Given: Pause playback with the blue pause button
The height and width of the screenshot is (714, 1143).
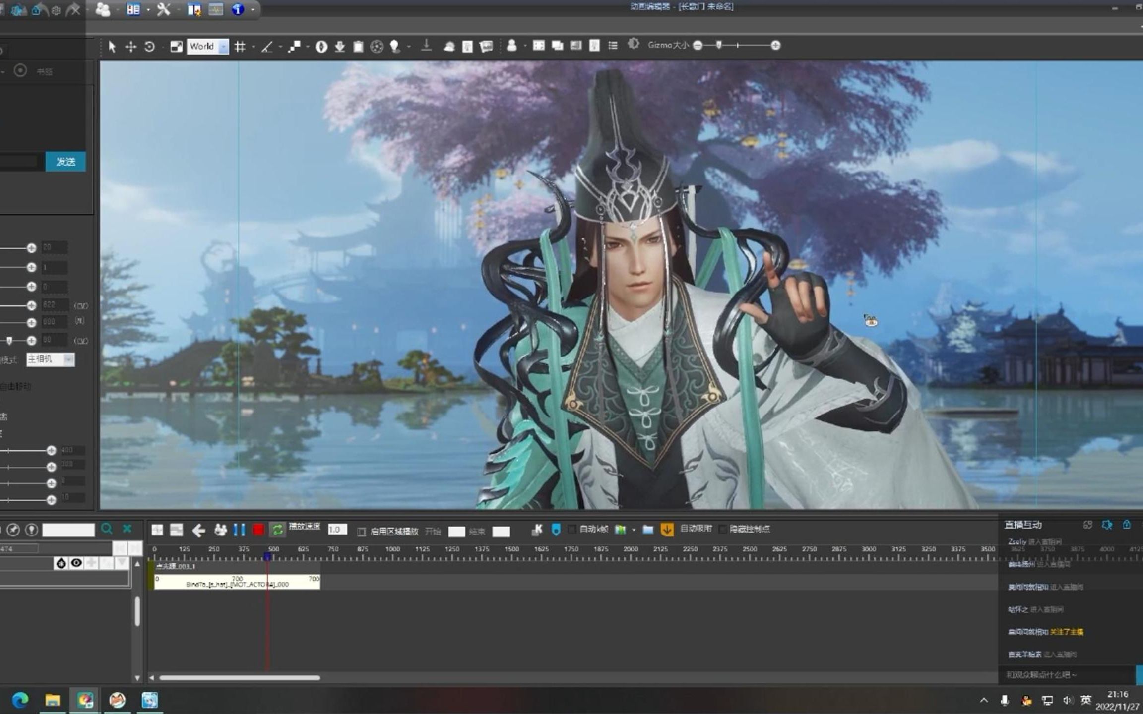Looking at the screenshot, I should pyautogui.click(x=239, y=530).
